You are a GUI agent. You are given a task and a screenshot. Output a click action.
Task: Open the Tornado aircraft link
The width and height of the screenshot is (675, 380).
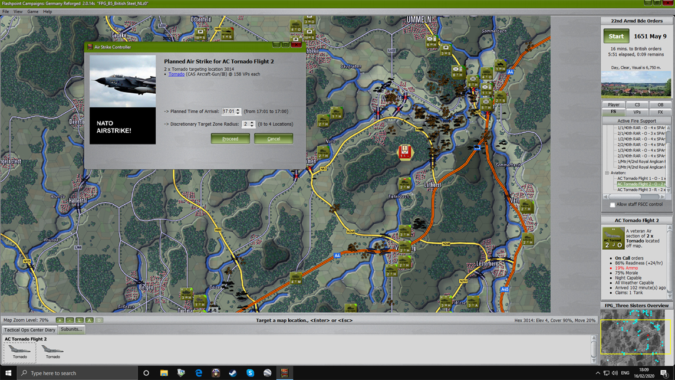click(x=176, y=74)
